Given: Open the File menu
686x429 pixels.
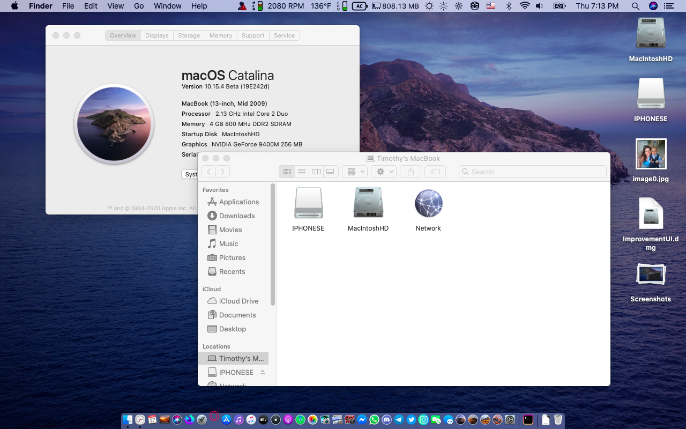Looking at the screenshot, I should [x=68, y=6].
